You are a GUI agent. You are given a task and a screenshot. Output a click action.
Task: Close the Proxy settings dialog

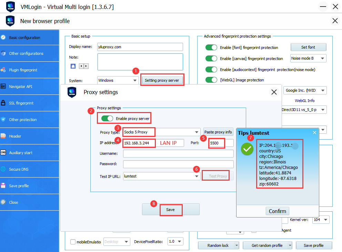click(274, 92)
